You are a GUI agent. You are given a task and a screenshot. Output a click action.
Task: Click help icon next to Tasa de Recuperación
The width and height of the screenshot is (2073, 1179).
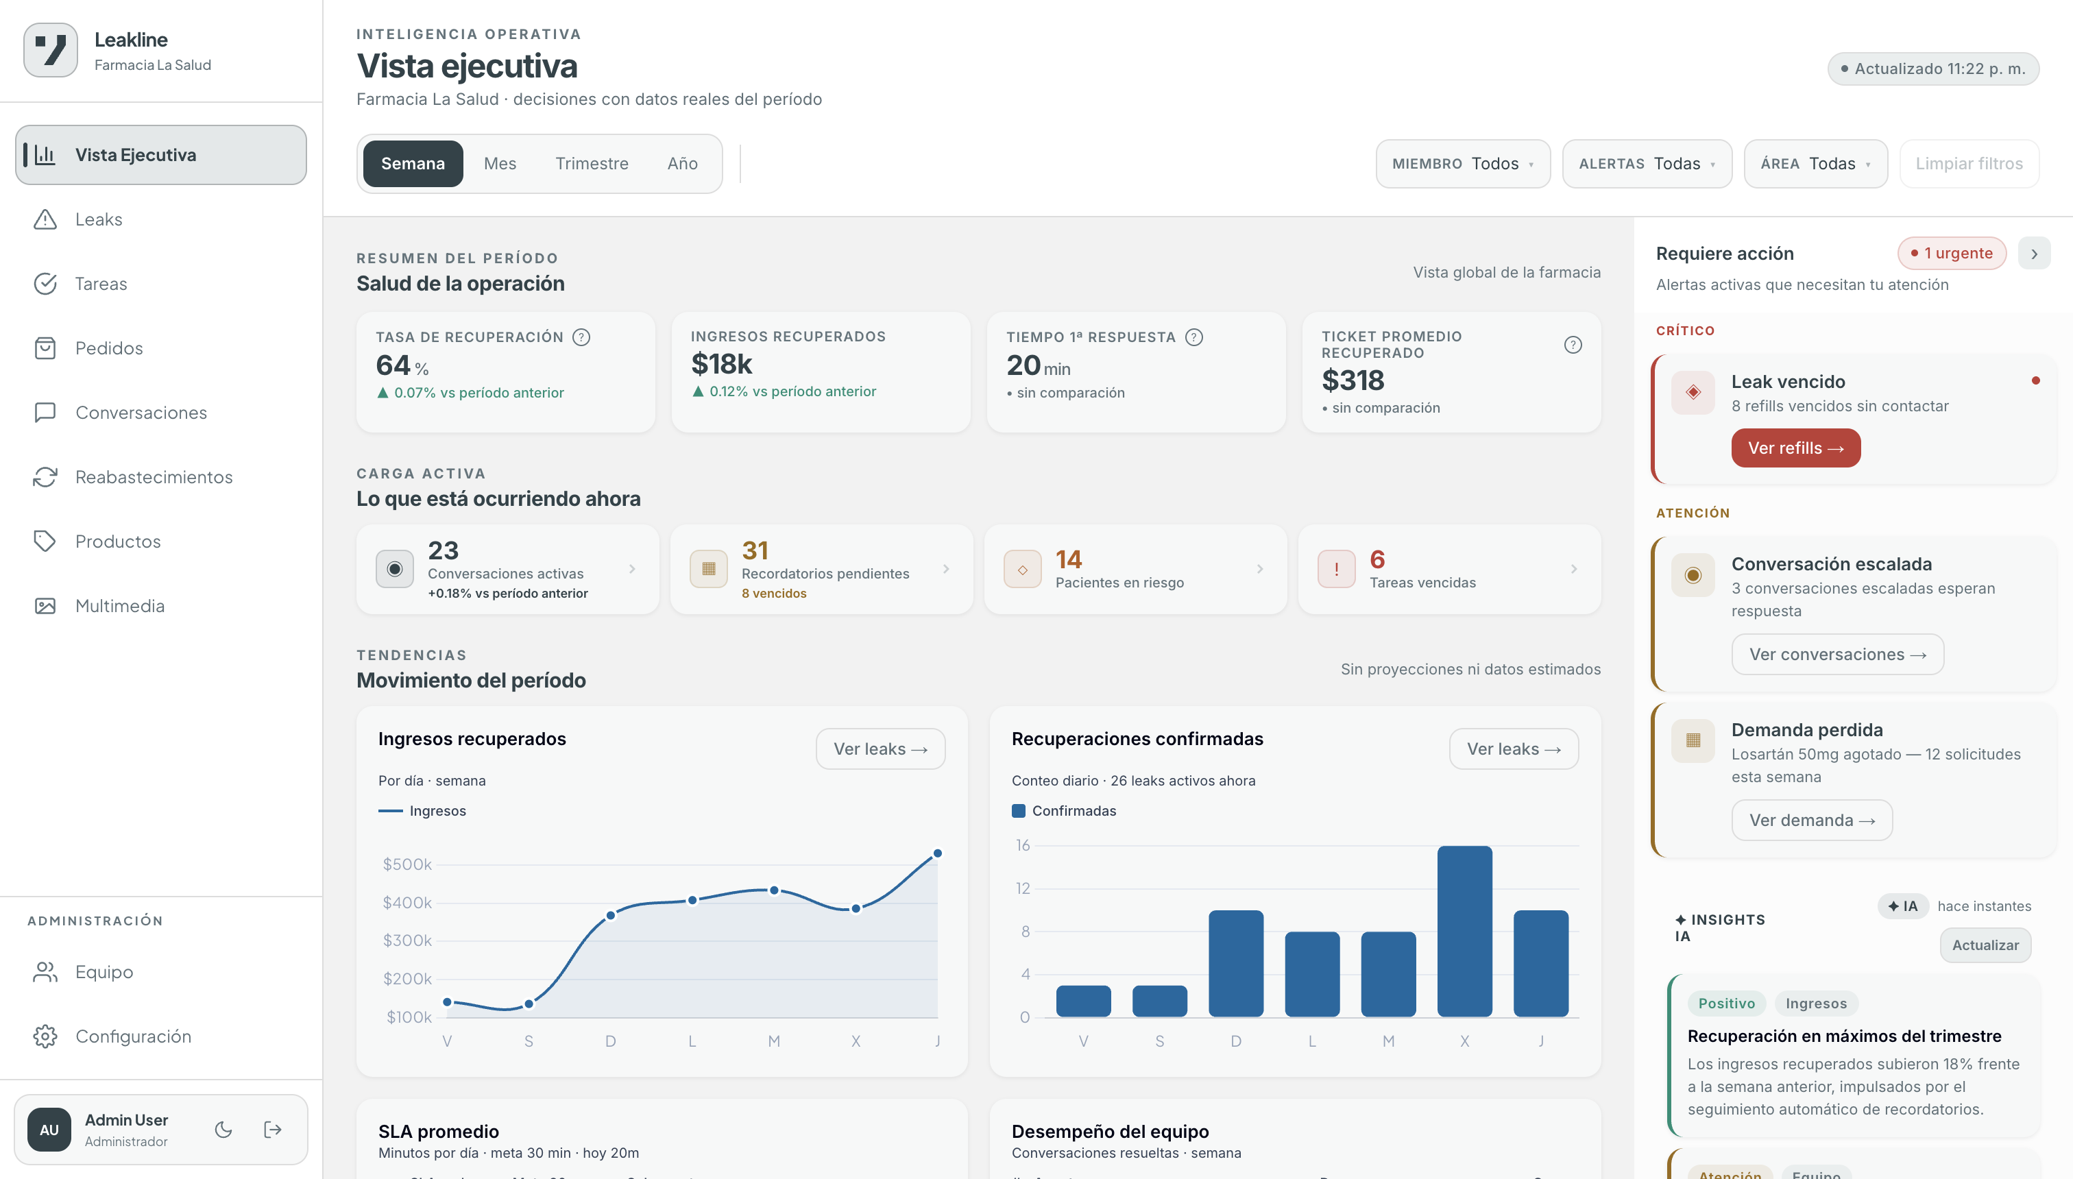[x=581, y=337]
